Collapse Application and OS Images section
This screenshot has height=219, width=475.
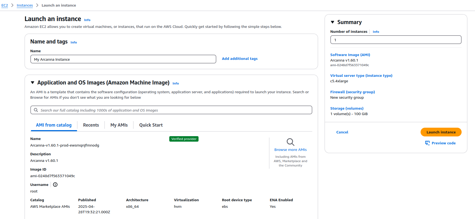(x=33, y=83)
